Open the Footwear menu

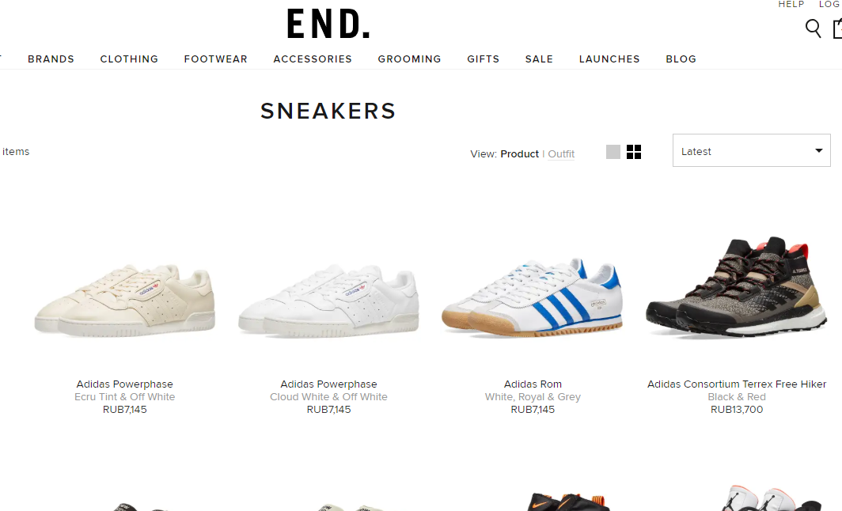[216, 59]
